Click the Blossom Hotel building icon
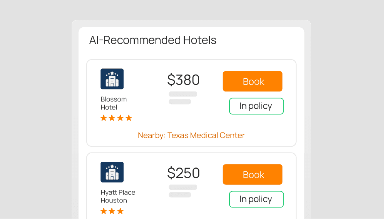The height and width of the screenshot is (219, 385). (x=112, y=79)
